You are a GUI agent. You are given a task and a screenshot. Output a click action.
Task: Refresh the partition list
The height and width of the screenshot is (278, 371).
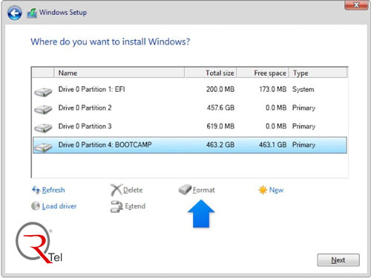[53, 190]
